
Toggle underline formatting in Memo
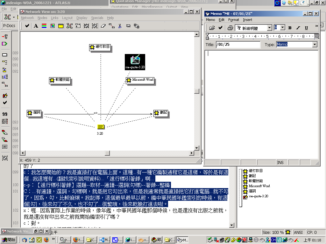click(306, 28)
